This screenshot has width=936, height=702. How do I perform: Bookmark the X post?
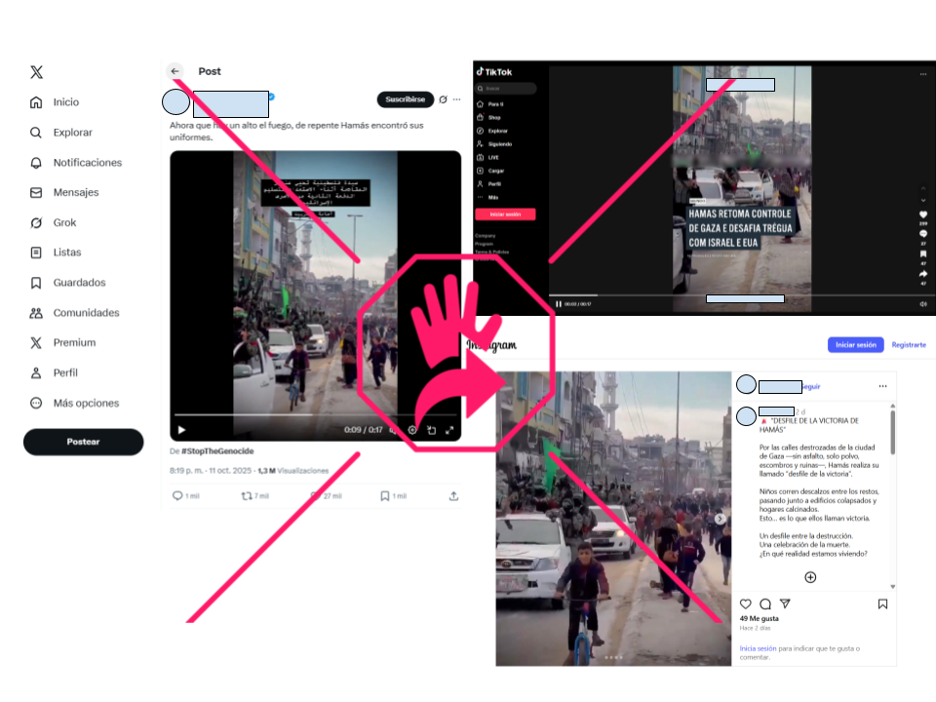click(386, 496)
